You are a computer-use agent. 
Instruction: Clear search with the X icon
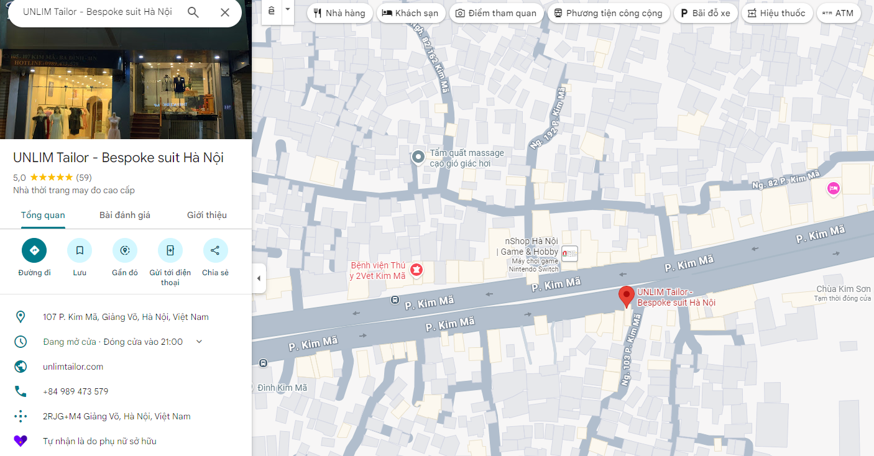click(x=225, y=12)
